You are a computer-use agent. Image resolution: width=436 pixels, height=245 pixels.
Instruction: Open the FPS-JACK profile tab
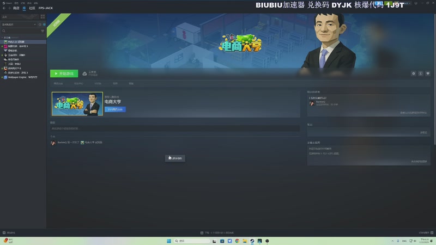tap(46, 8)
